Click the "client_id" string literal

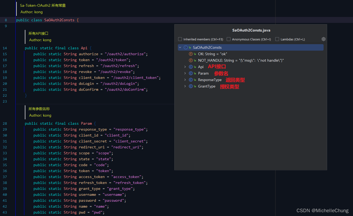click(117, 135)
